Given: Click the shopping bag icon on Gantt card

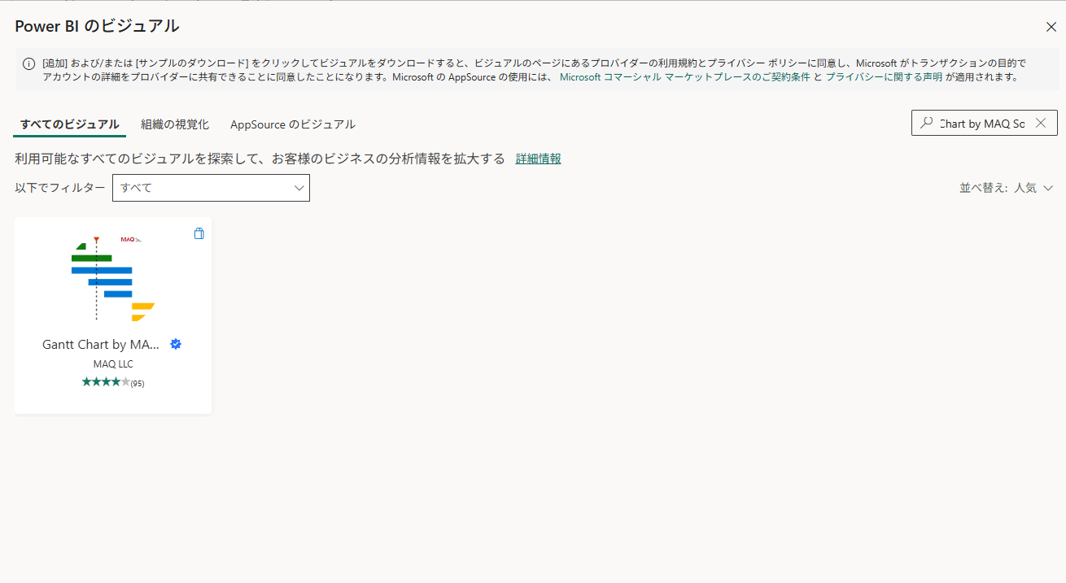Looking at the screenshot, I should point(199,233).
